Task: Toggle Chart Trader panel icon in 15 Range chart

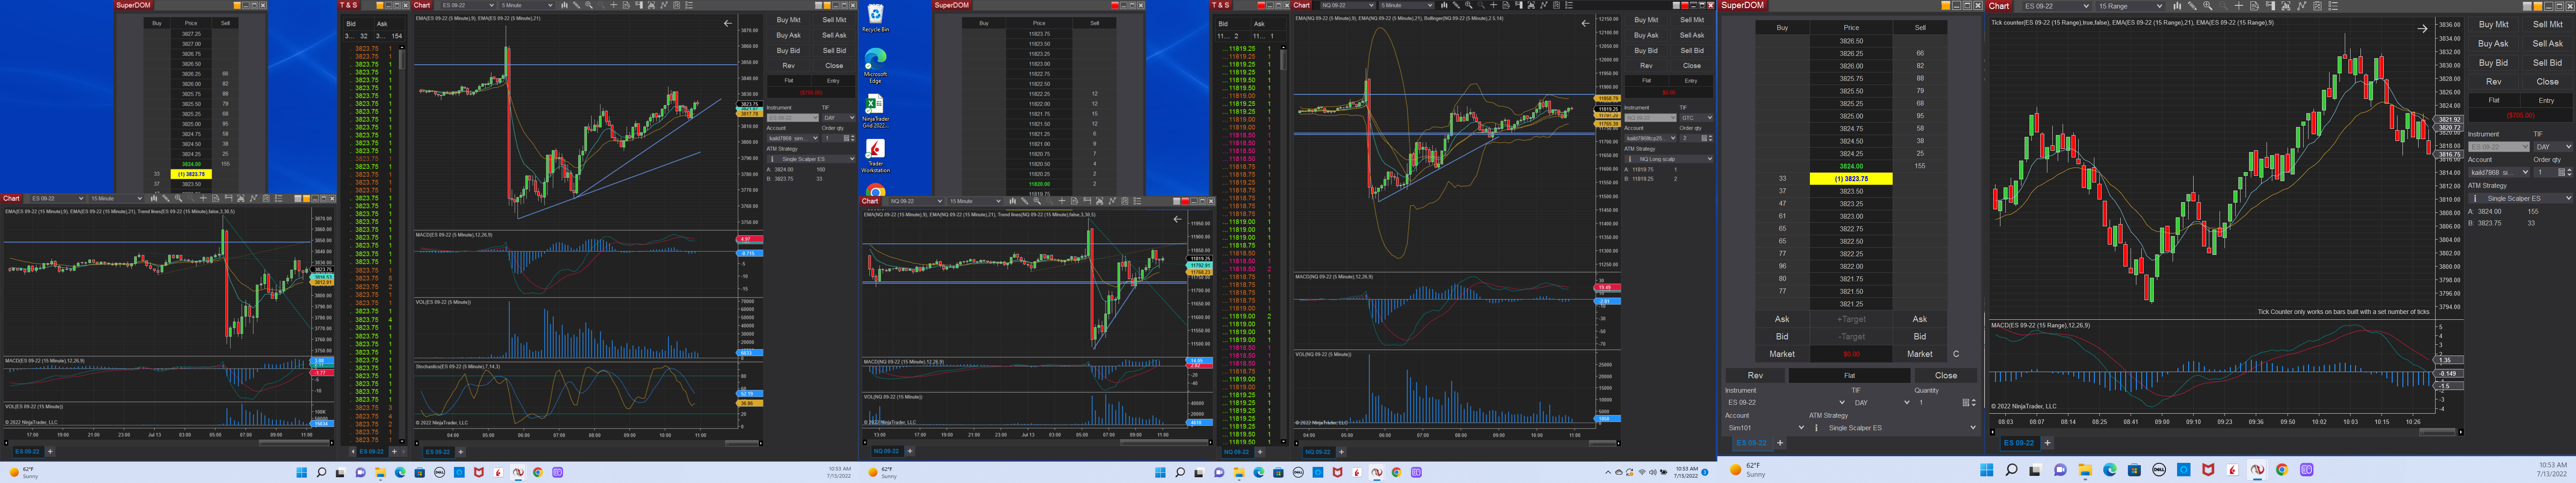Action: pyautogui.click(x=2271, y=6)
